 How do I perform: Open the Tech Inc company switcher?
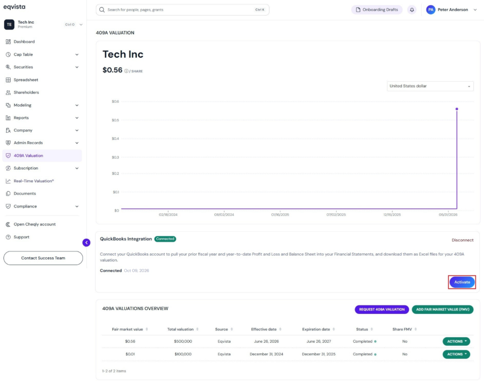point(43,25)
